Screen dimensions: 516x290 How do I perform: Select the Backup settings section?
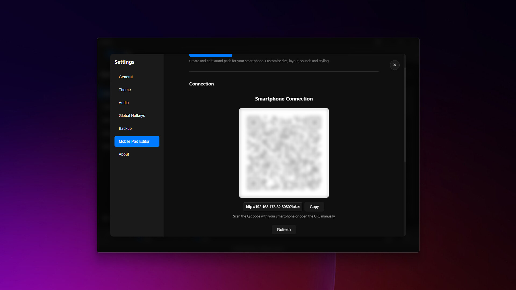pos(125,128)
